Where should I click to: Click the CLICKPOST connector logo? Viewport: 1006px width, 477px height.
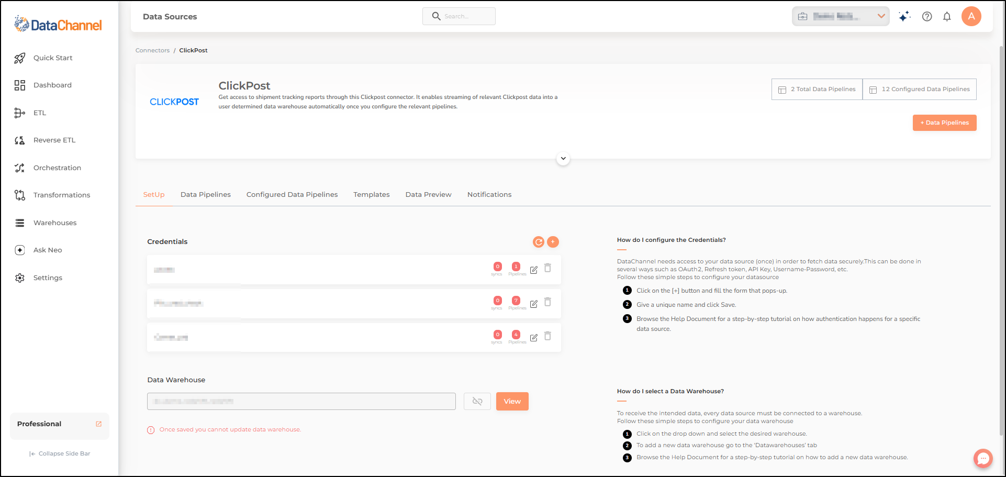tap(174, 102)
